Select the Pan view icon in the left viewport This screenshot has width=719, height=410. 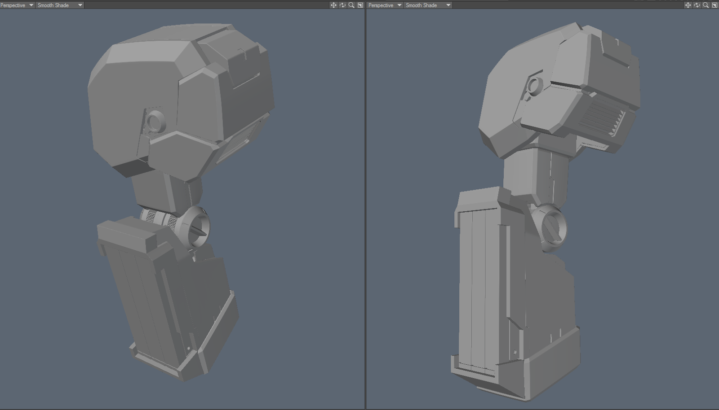point(333,5)
